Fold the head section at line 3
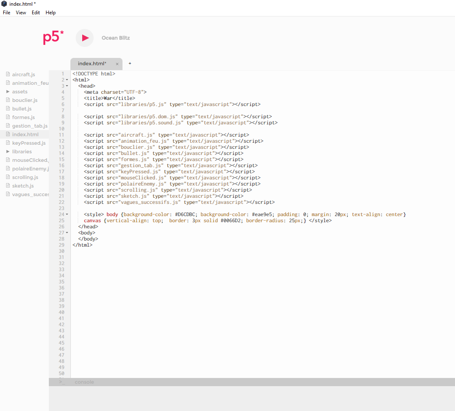Screen dimensions: 455x411 click(67, 86)
